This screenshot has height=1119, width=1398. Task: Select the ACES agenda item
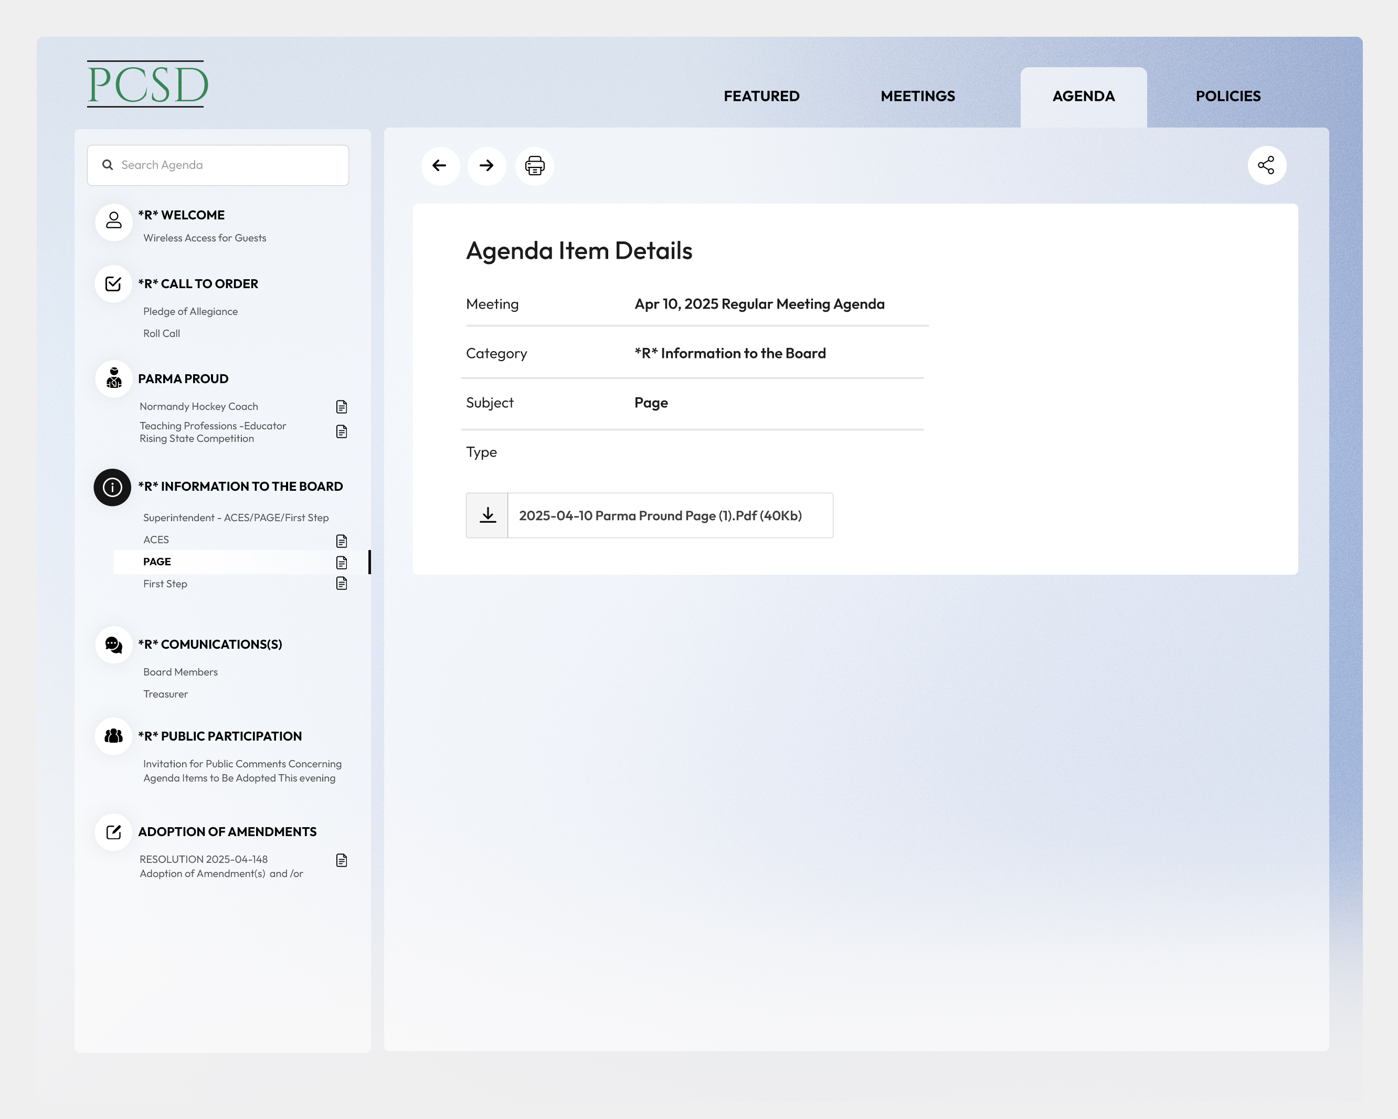click(156, 540)
